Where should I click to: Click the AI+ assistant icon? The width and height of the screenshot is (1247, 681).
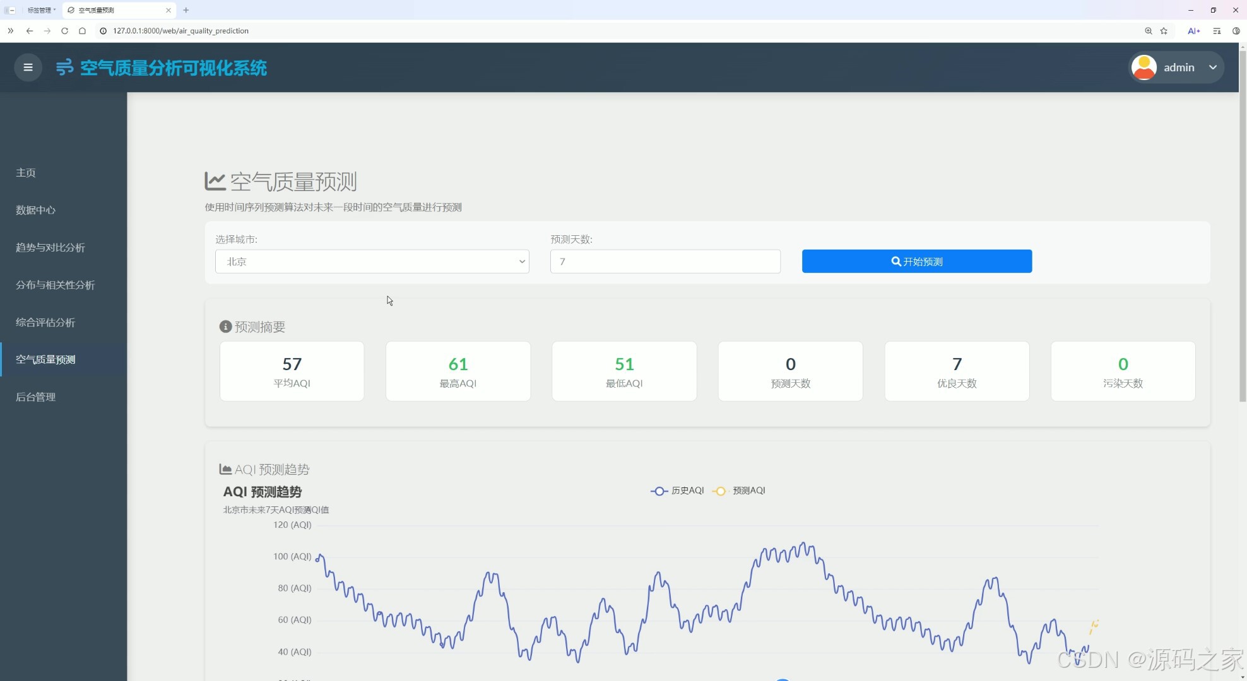(1193, 31)
